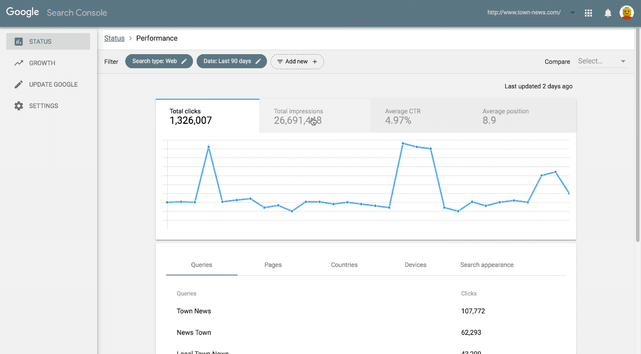Switch to the Countries tab

pyautogui.click(x=344, y=265)
